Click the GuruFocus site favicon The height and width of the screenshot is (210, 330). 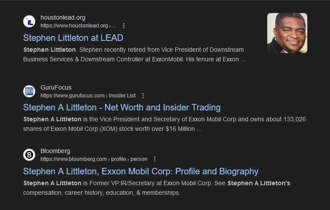(x=29, y=91)
